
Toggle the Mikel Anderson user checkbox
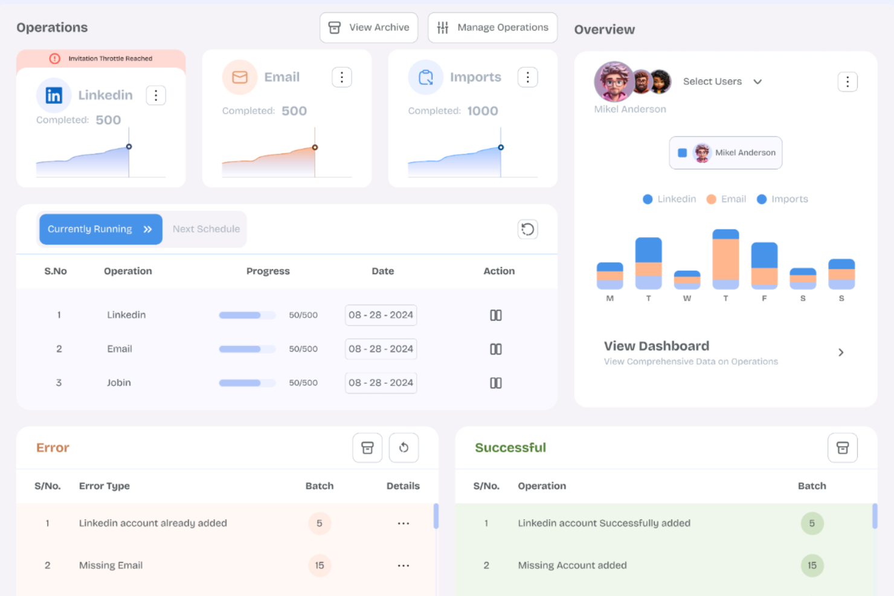(683, 153)
